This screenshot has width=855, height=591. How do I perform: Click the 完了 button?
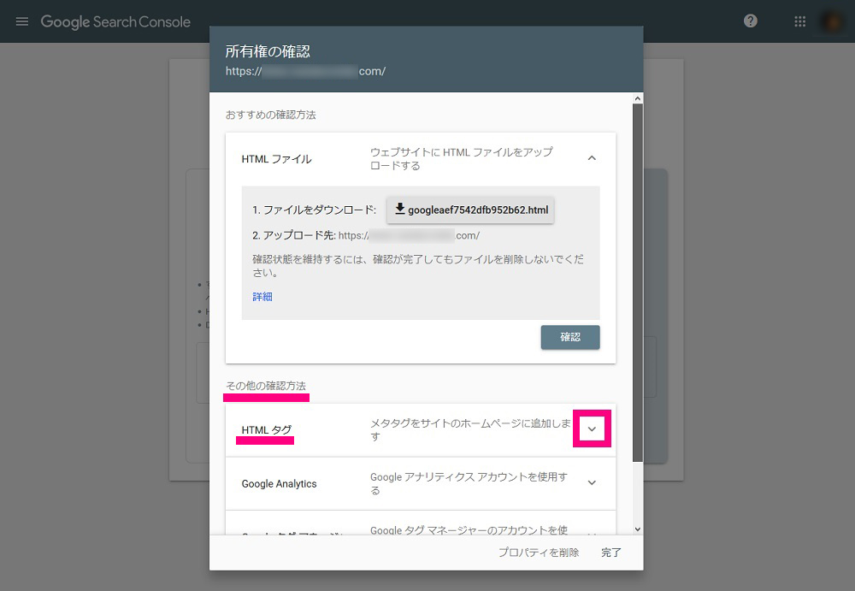[611, 553]
